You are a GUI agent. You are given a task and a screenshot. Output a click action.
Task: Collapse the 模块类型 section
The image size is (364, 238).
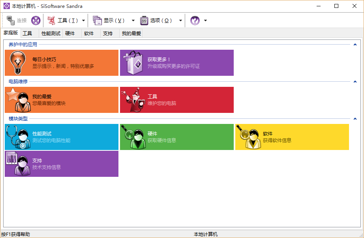pyautogui.click(x=355, y=119)
